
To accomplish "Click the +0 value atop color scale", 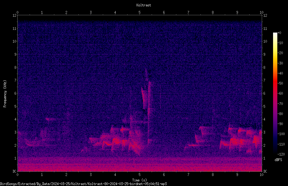I will 279,33.
